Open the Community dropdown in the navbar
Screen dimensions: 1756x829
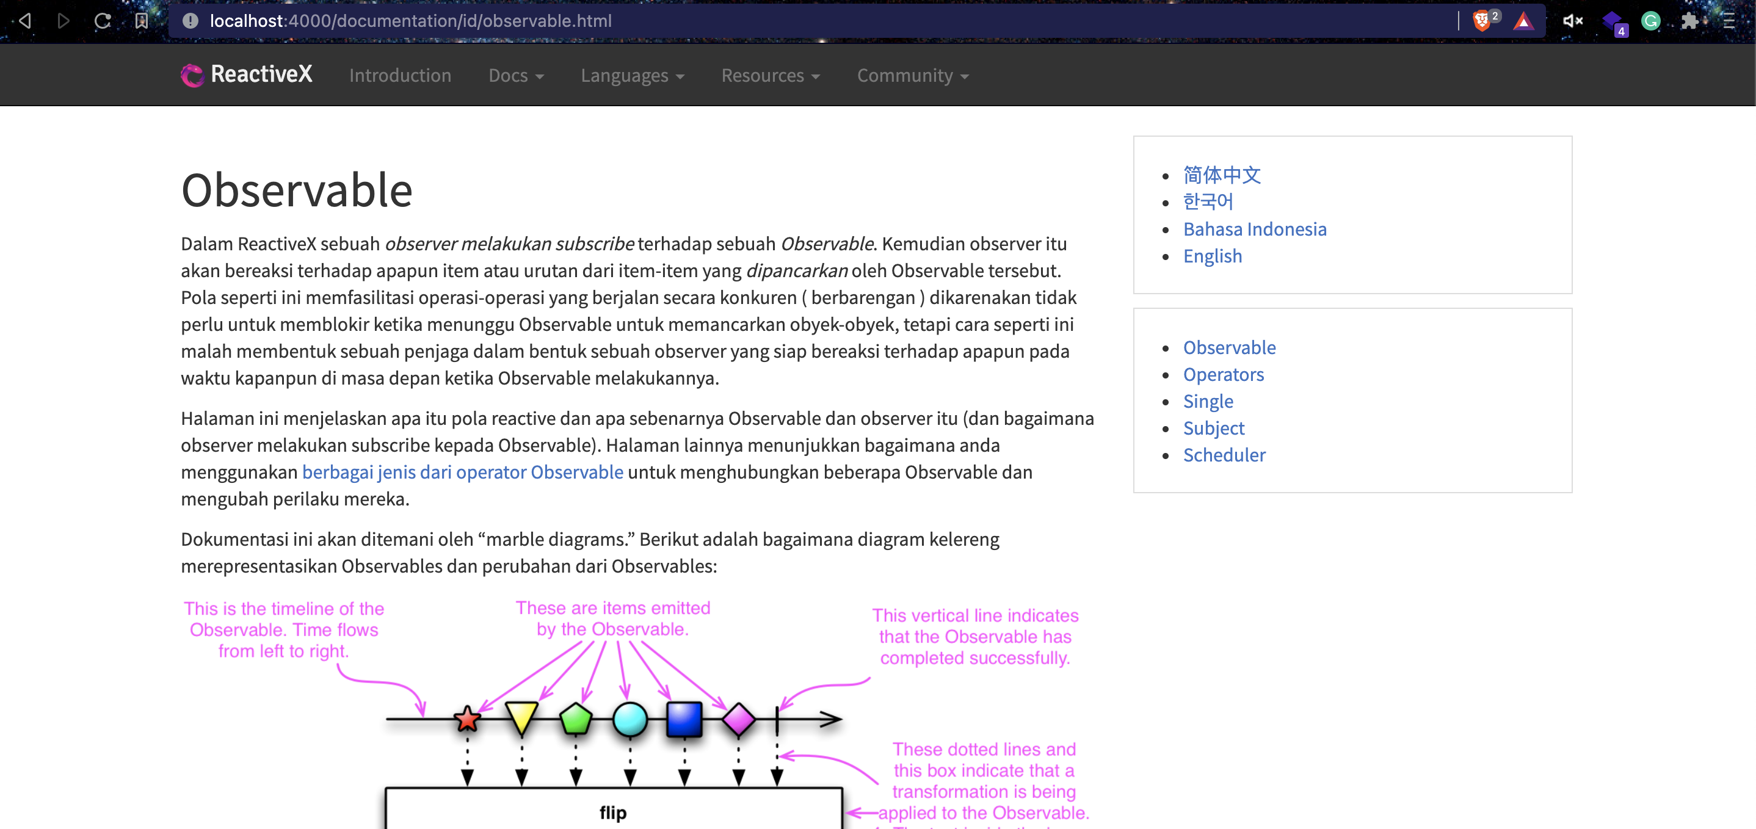coord(912,76)
